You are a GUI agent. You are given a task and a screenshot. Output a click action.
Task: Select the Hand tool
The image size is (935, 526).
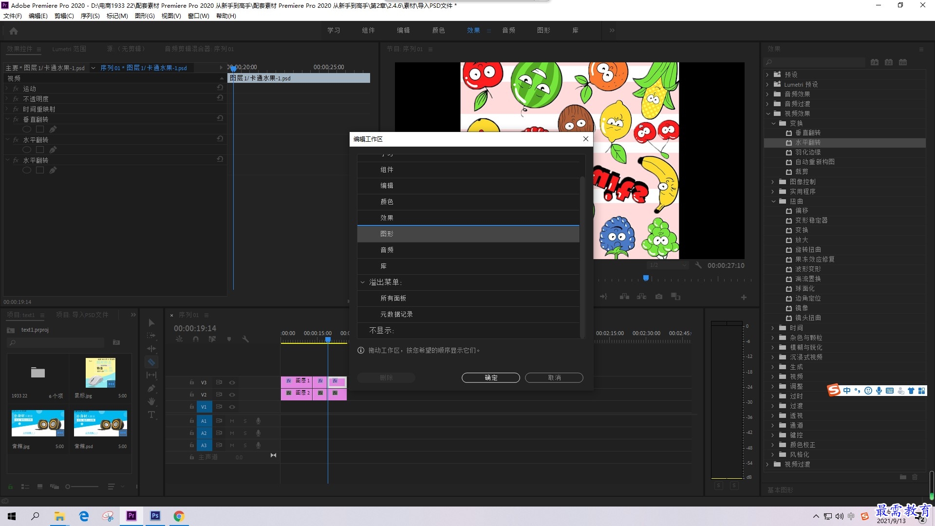[x=151, y=401]
